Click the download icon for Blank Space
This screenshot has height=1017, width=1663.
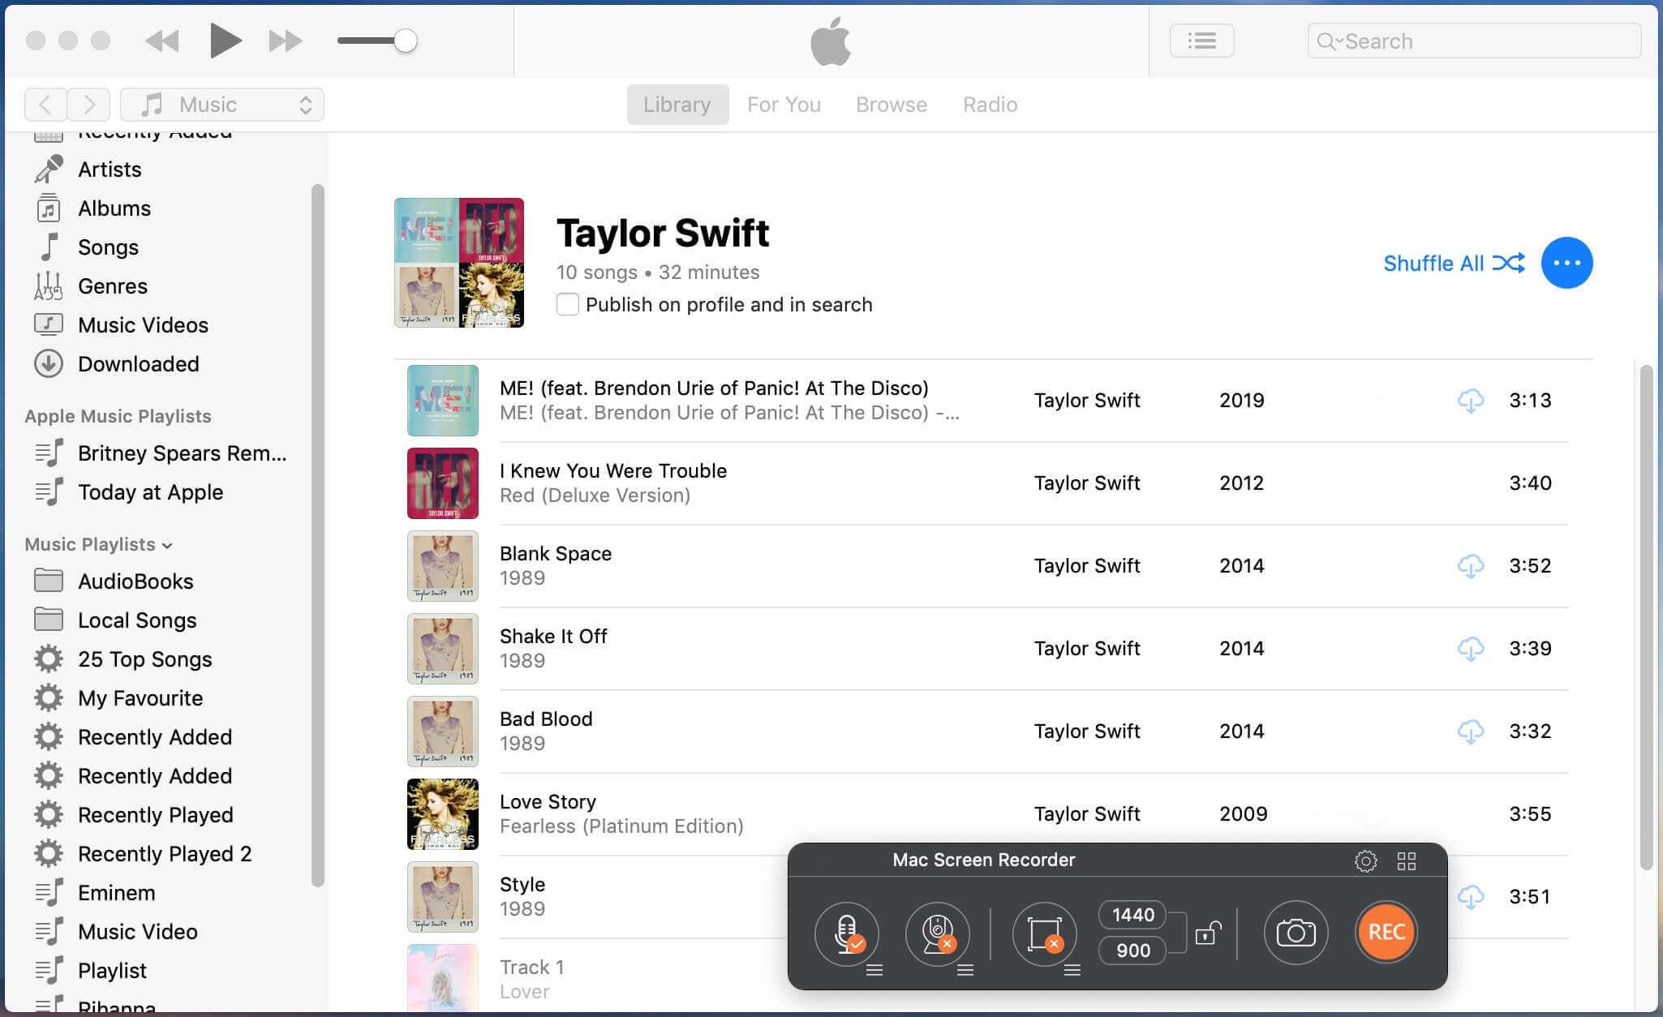1469,565
